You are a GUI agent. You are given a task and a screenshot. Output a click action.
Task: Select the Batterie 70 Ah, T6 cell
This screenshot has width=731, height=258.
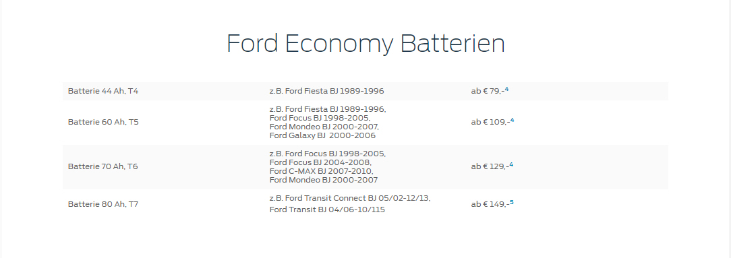103,166
